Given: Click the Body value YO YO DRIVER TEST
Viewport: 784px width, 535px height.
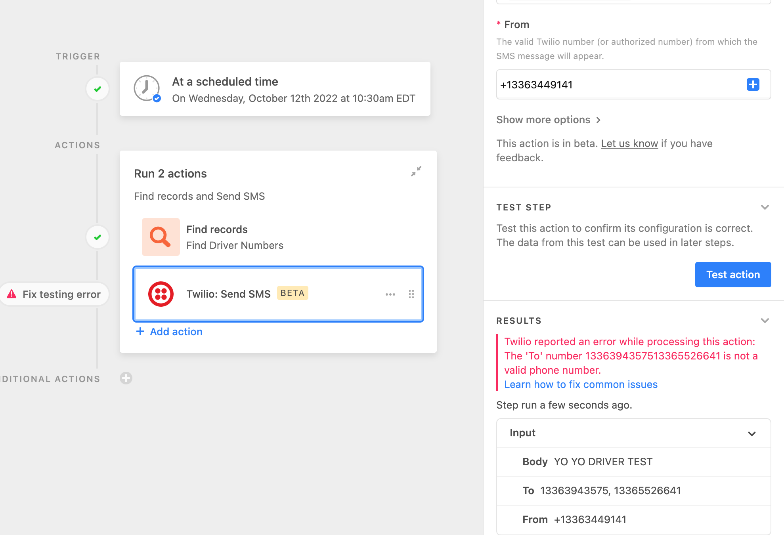Looking at the screenshot, I should (603, 462).
